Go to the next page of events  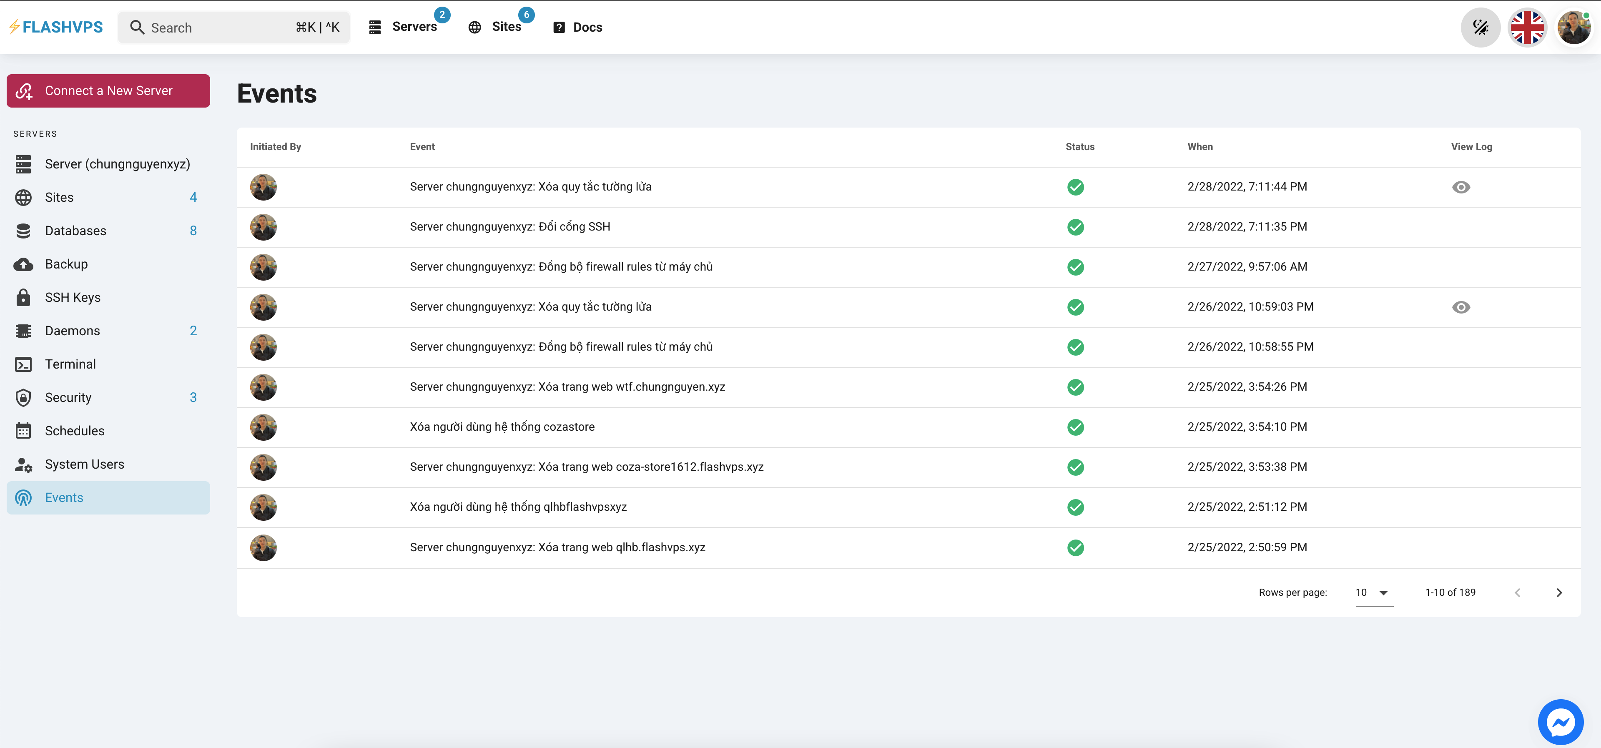point(1559,592)
